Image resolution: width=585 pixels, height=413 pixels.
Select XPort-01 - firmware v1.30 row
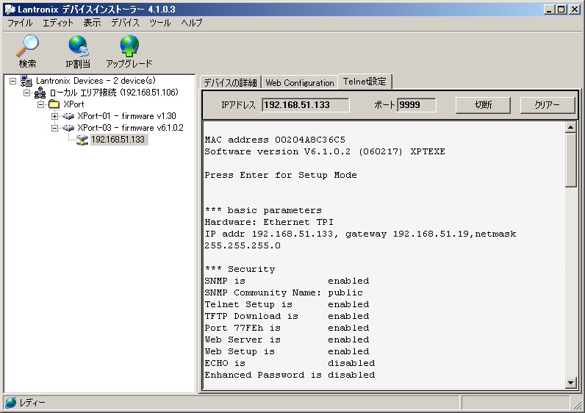126,116
